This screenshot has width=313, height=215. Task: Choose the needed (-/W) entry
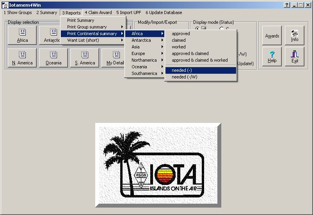[x=201, y=77]
